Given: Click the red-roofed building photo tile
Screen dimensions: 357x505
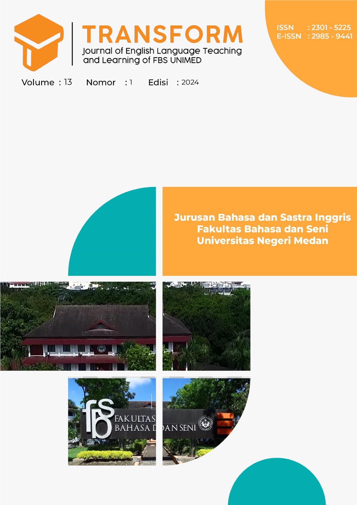Looking at the screenshot, I should [78, 326].
